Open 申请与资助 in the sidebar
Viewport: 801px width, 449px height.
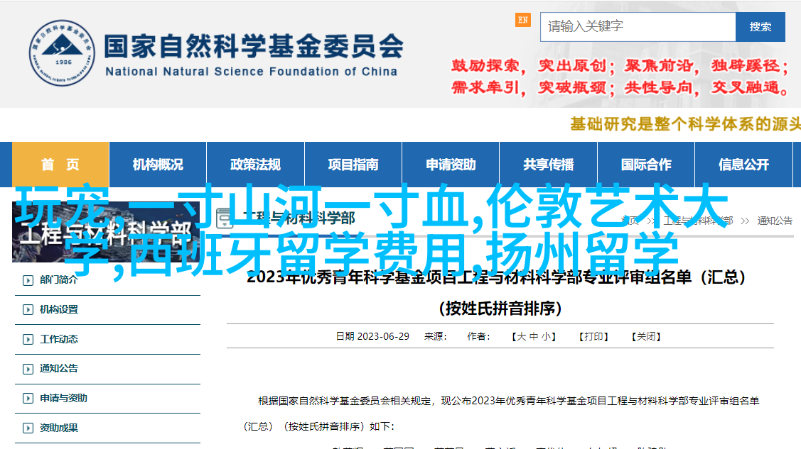pyautogui.click(x=63, y=398)
